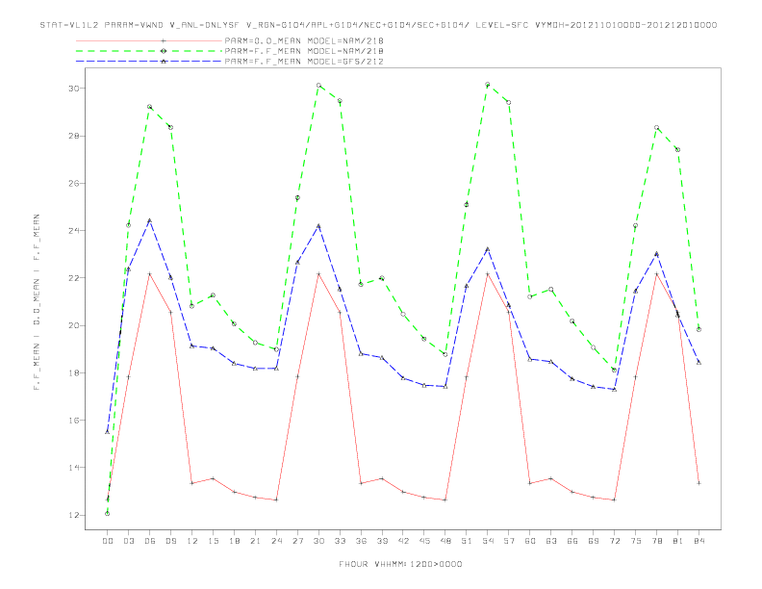Click red observed plus marker at hour 48

(445, 500)
